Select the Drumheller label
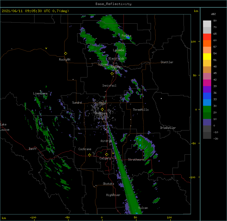This screenshot has width=227, height=221. [168, 128]
